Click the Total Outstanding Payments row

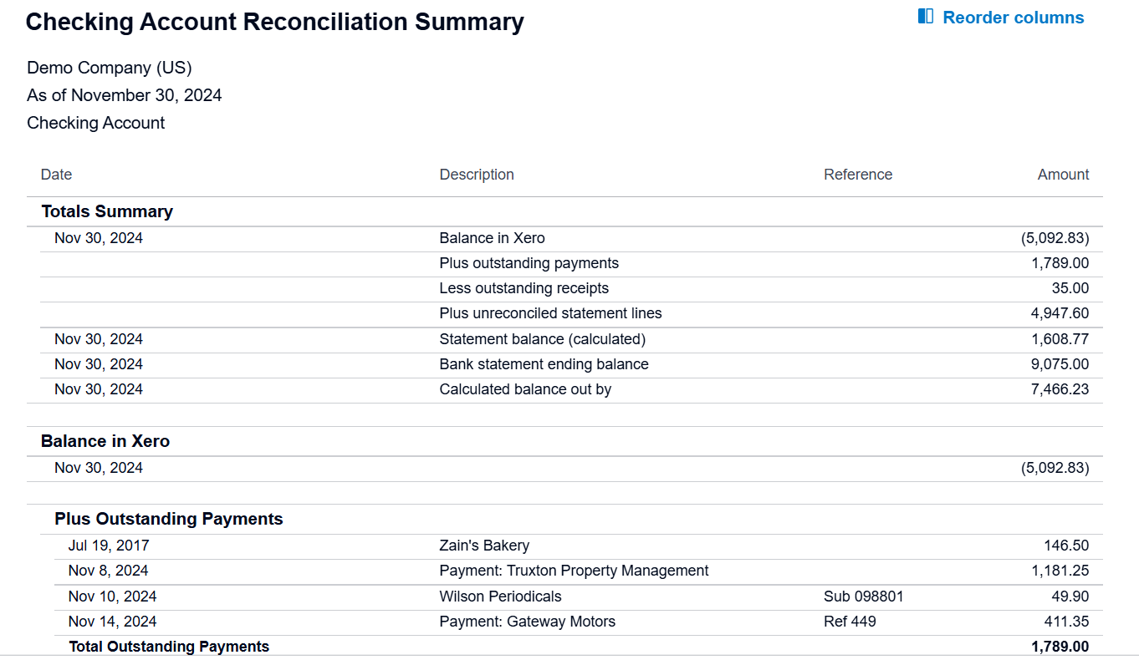[x=168, y=646]
